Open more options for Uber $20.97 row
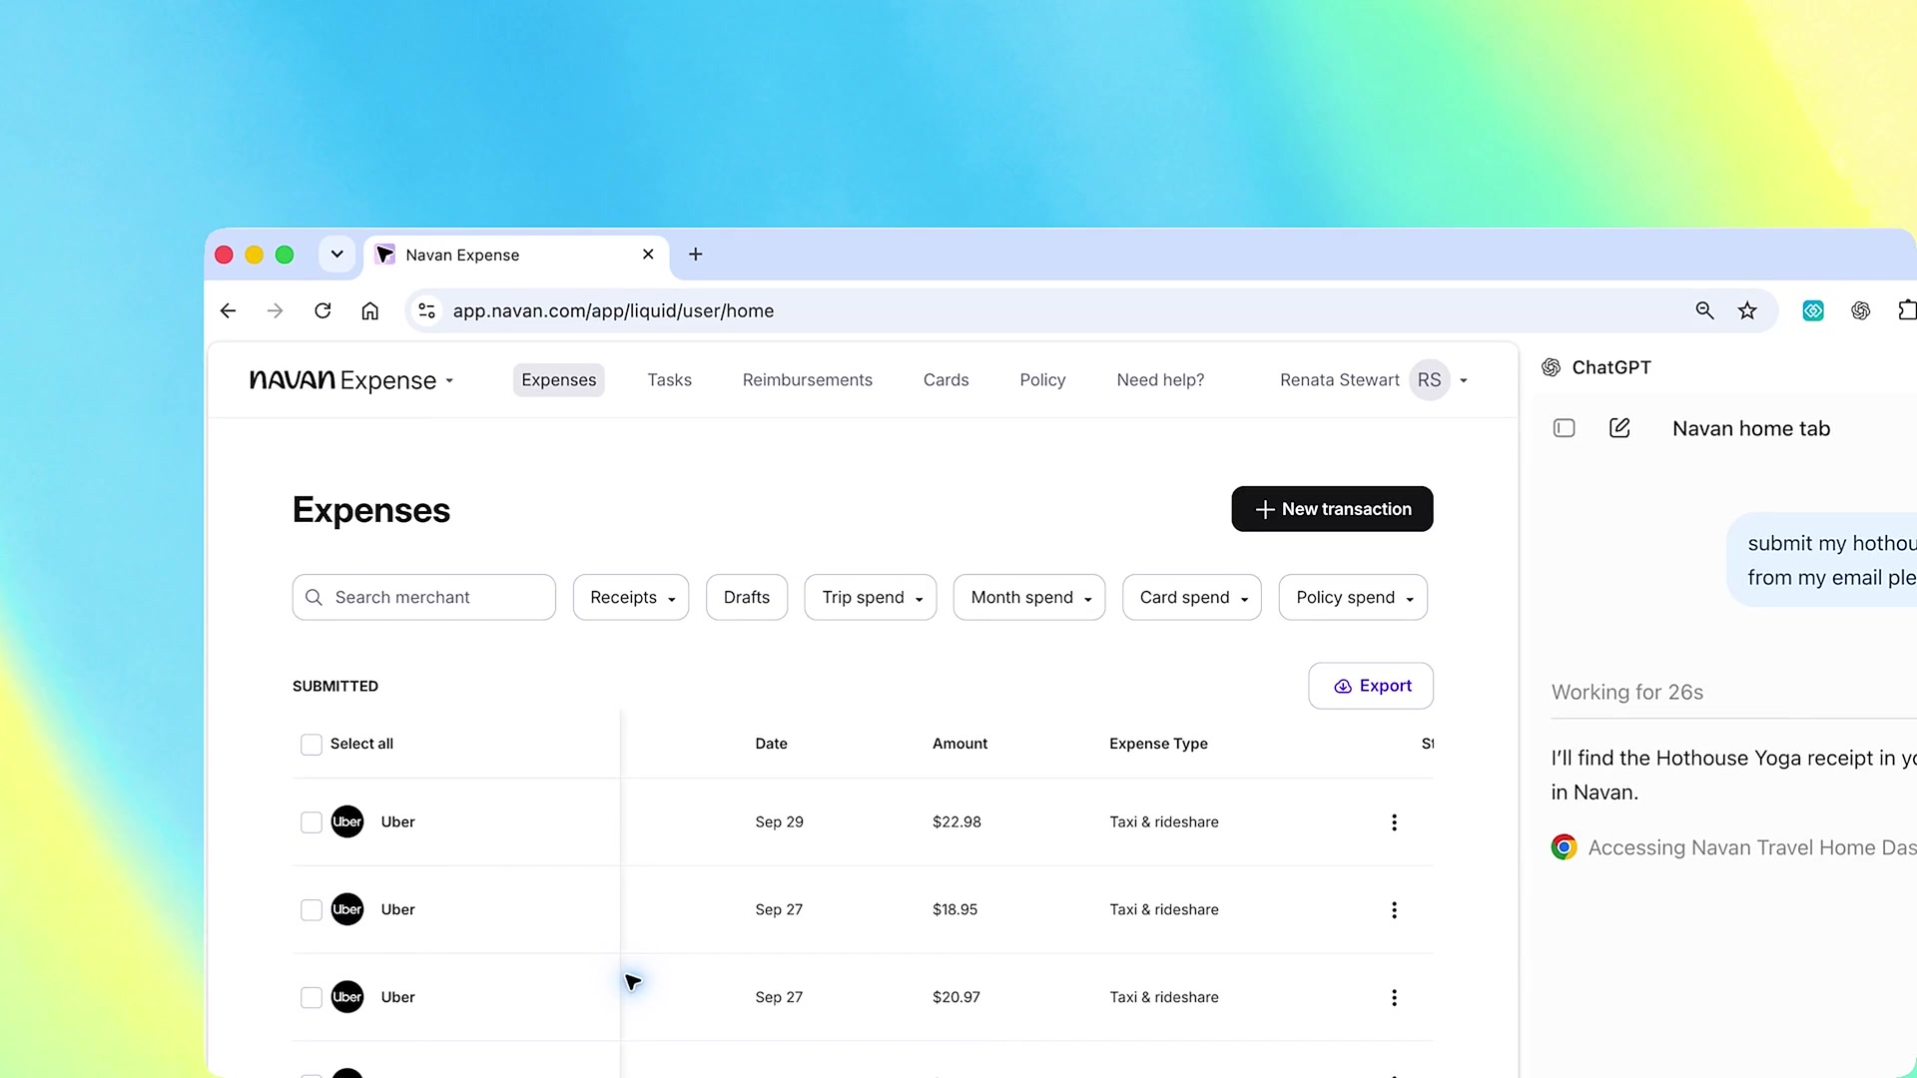This screenshot has height=1078, width=1917. pyautogui.click(x=1394, y=998)
